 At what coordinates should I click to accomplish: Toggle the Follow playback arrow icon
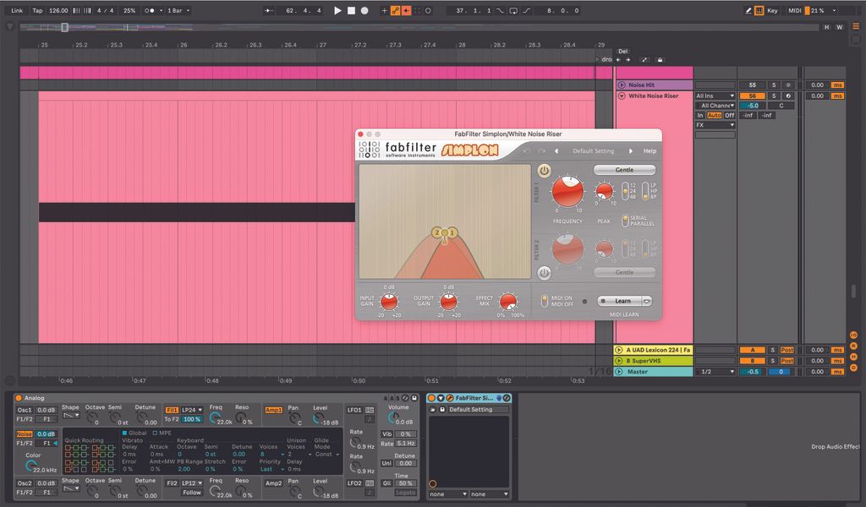[268, 10]
